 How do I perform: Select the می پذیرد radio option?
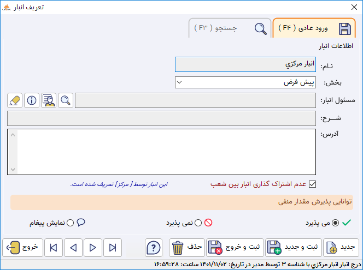tap(335, 223)
